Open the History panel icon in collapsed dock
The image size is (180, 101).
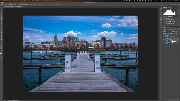point(161,8)
